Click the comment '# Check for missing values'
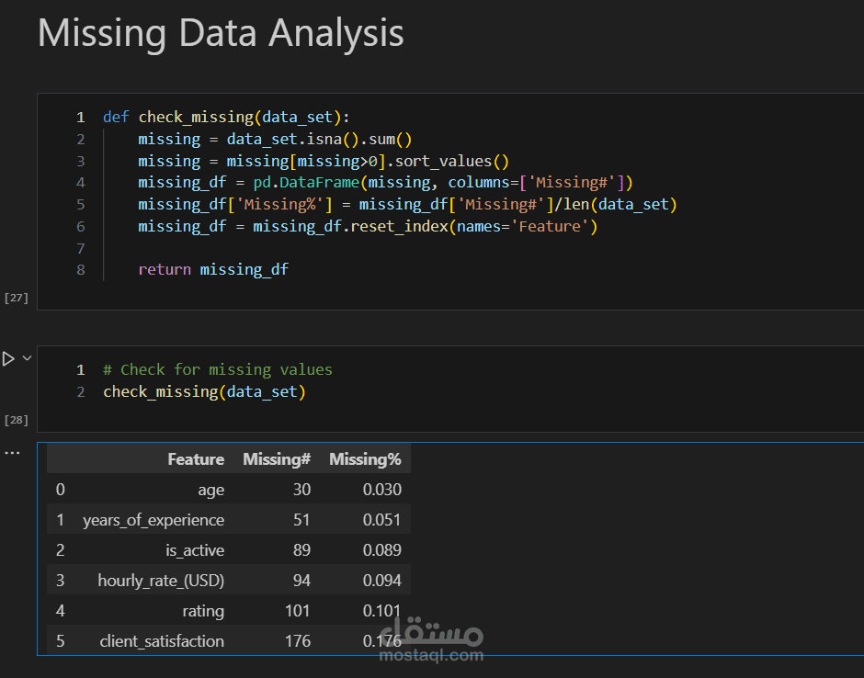This screenshot has width=864, height=678. pyautogui.click(x=218, y=369)
